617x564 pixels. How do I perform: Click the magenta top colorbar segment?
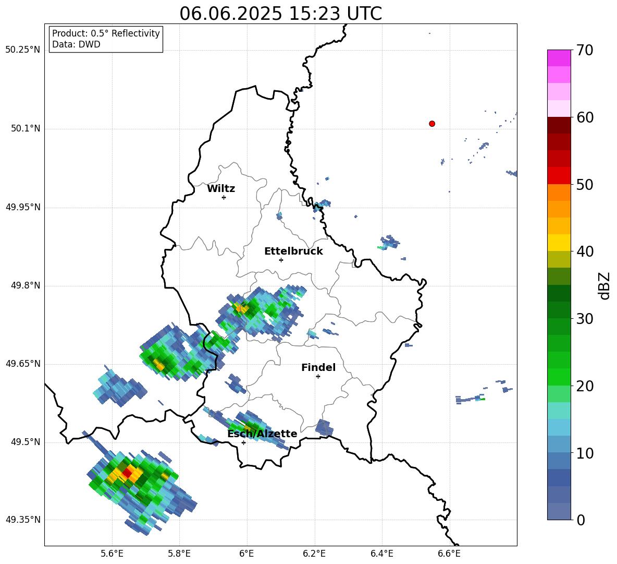(x=559, y=58)
